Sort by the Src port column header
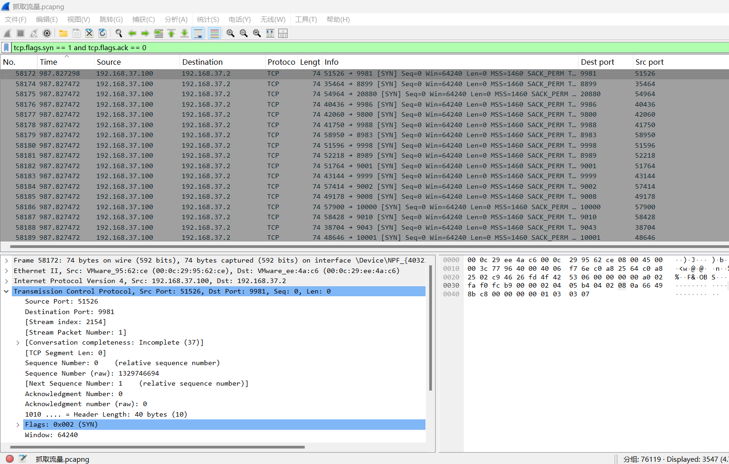 [681, 62]
